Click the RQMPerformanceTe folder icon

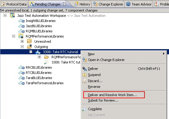click(47, 57)
